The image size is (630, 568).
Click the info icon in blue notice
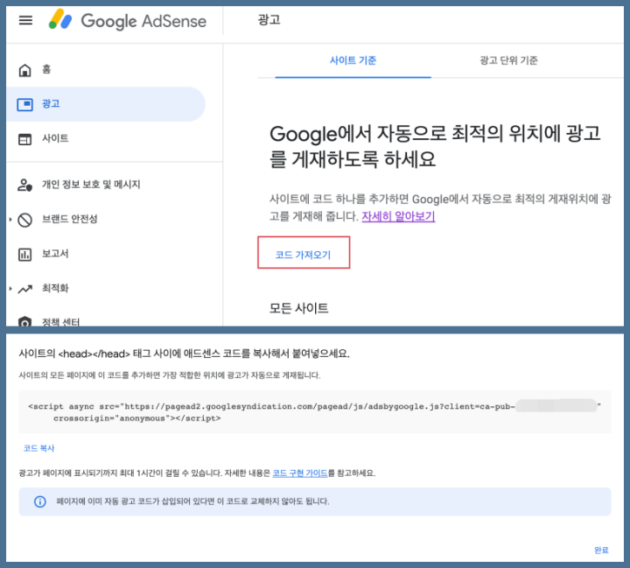coord(39,501)
